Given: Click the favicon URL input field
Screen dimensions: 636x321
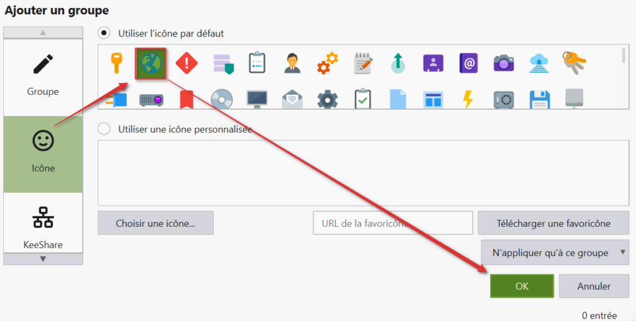Looking at the screenshot, I should tap(393, 223).
